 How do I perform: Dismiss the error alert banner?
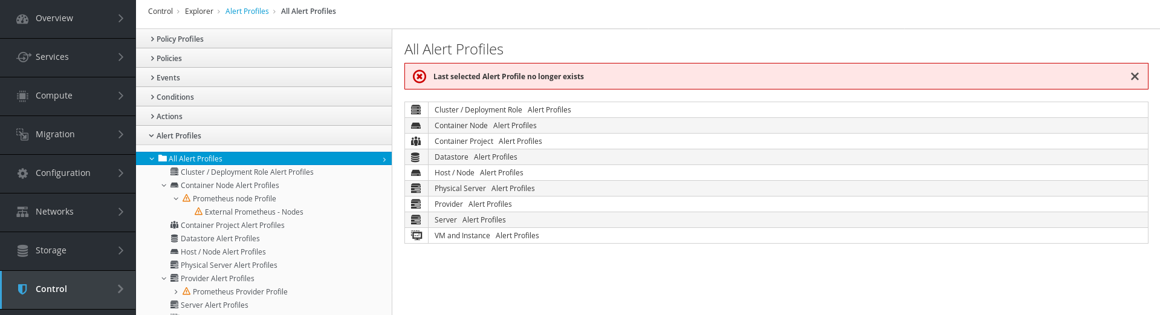pyautogui.click(x=1135, y=76)
